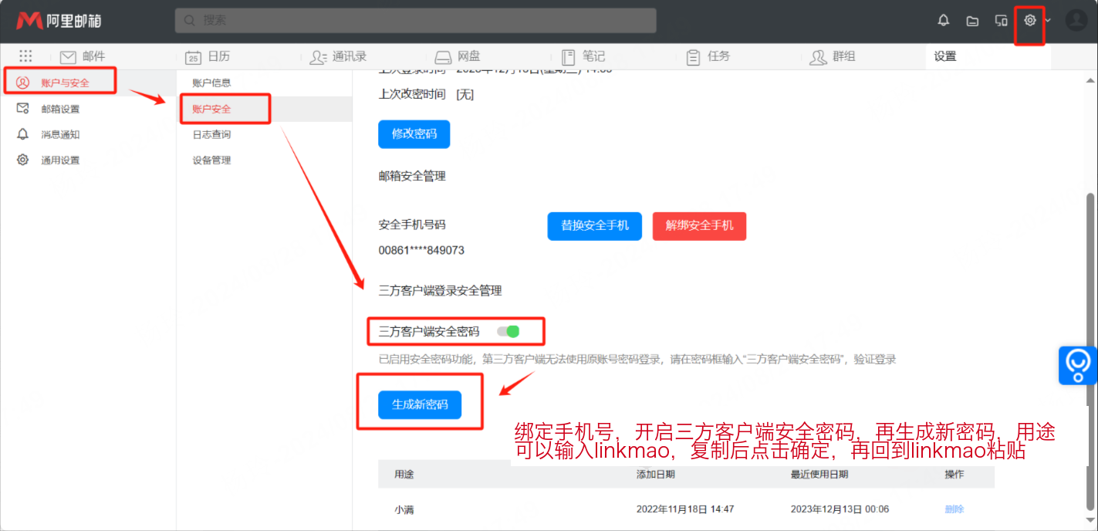Toggle the 三方客户端安全密码 switch
This screenshot has height=531, width=1098.
click(508, 331)
